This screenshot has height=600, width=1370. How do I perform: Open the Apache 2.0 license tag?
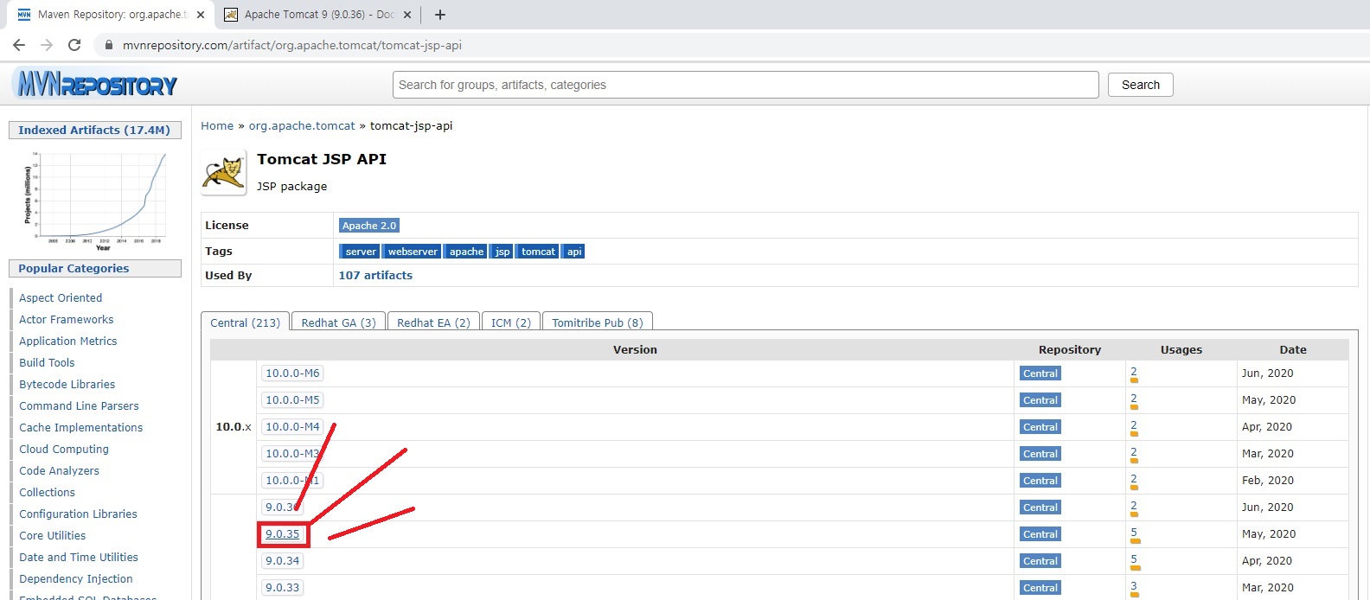click(x=369, y=226)
